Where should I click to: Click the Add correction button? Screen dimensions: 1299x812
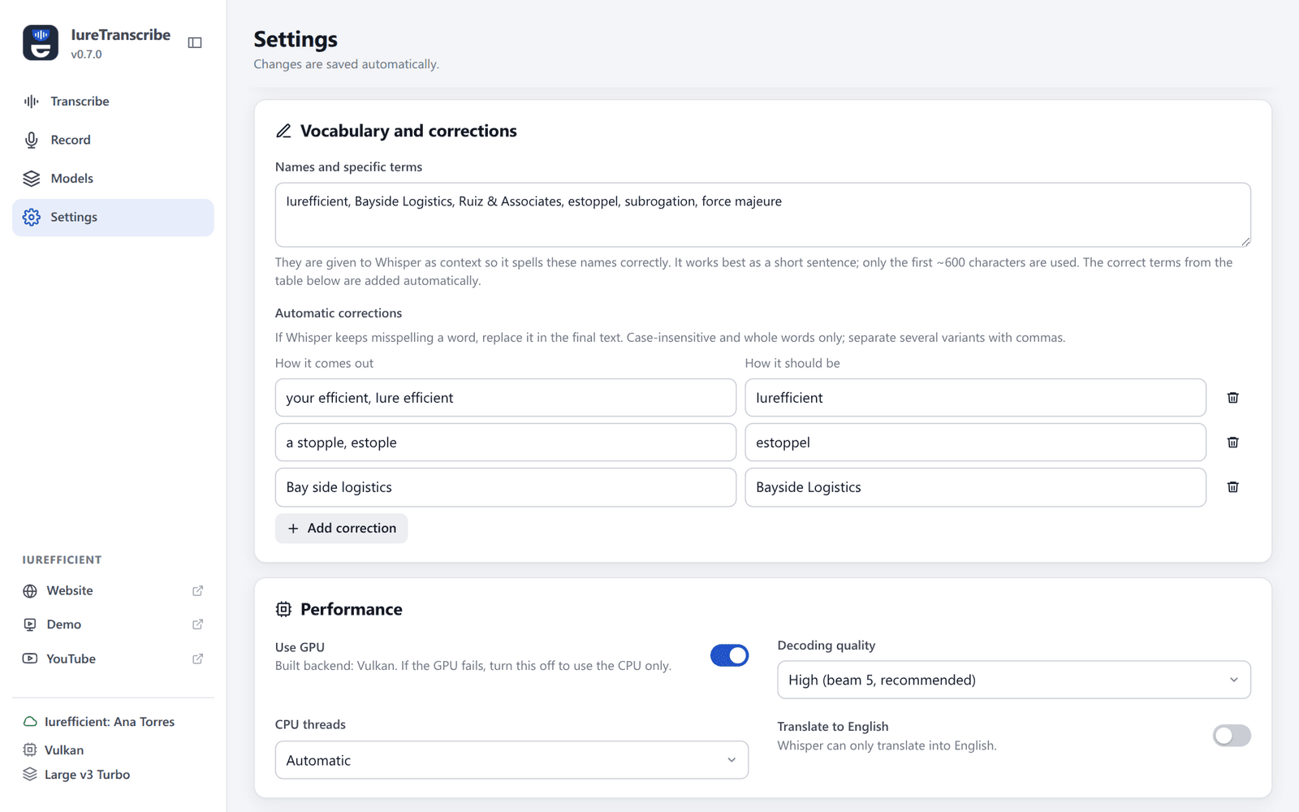(341, 529)
